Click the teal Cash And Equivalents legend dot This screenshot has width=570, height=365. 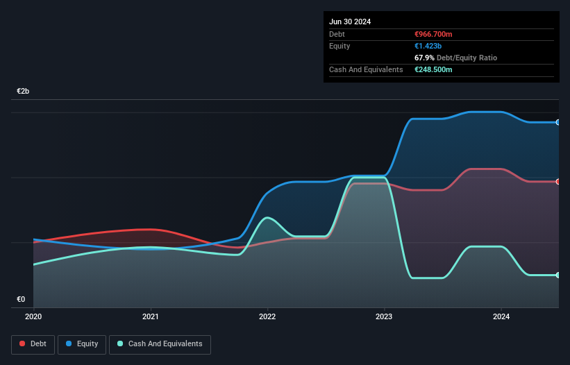point(120,343)
